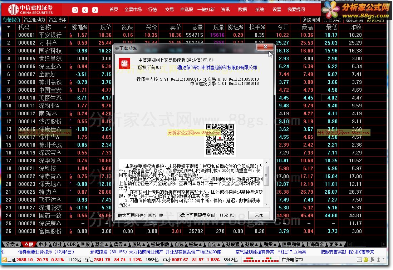
Task: Open the 通达信 company link
Action: [217, 67]
